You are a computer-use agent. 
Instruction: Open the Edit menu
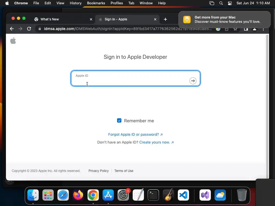48,3
